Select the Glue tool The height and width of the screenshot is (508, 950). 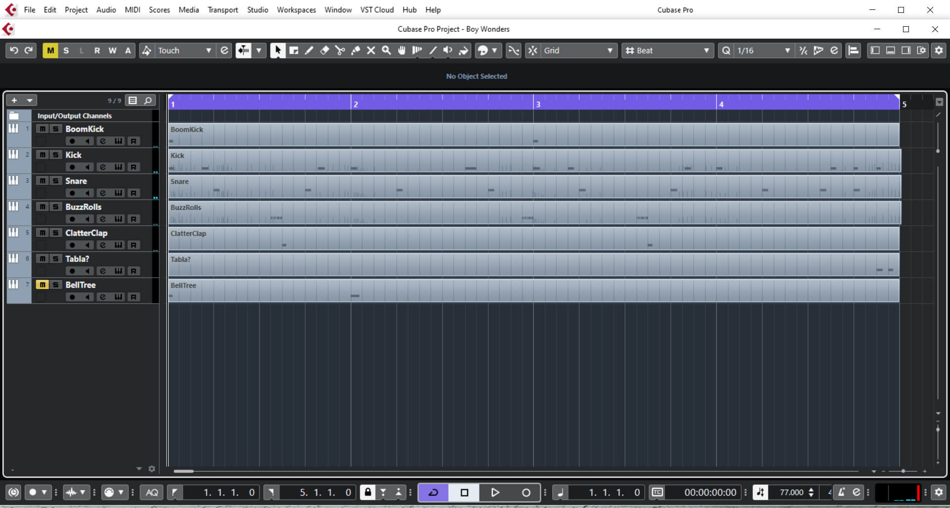[x=355, y=51]
